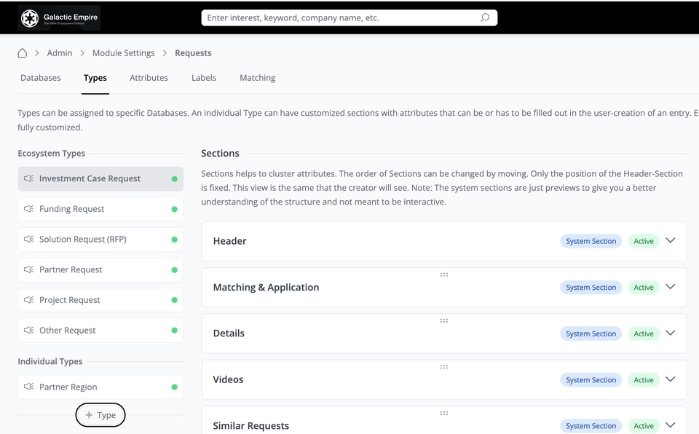Screen dimensions: 699x434
Task: Go to Module Settings breadcrumb link
Action: 123,53
